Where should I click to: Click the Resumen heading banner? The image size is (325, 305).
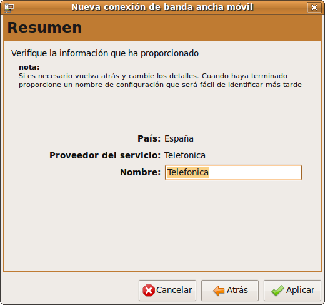coord(162,28)
